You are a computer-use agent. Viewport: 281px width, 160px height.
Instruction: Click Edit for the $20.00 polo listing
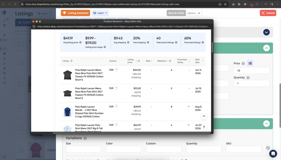tap(111, 70)
